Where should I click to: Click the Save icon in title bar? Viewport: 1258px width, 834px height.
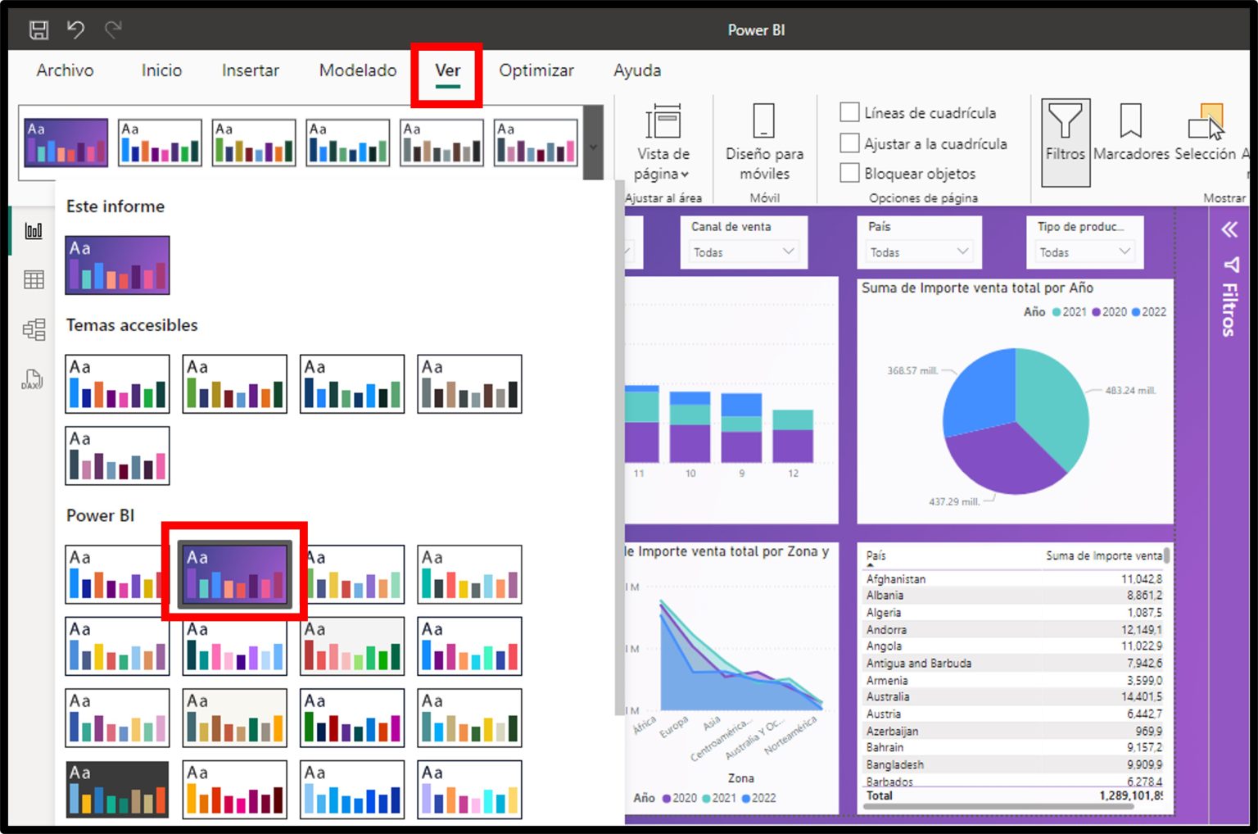(38, 29)
